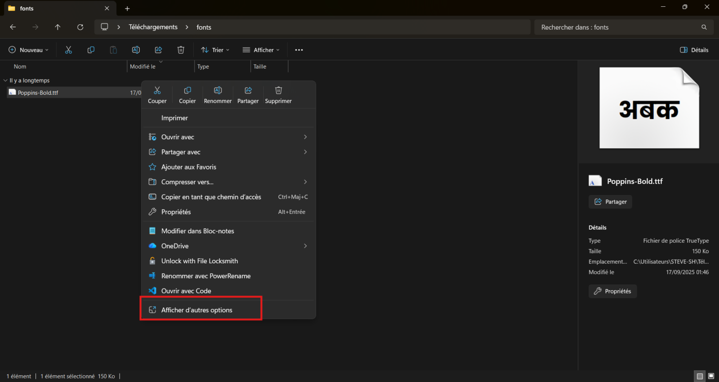The width and height of the screenshot is (719, 382).
Task: Select Propriétés in the context menu
Action: click(228, 212)
